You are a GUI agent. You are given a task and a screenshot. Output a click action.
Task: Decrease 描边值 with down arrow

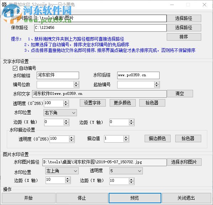(126, 140)
